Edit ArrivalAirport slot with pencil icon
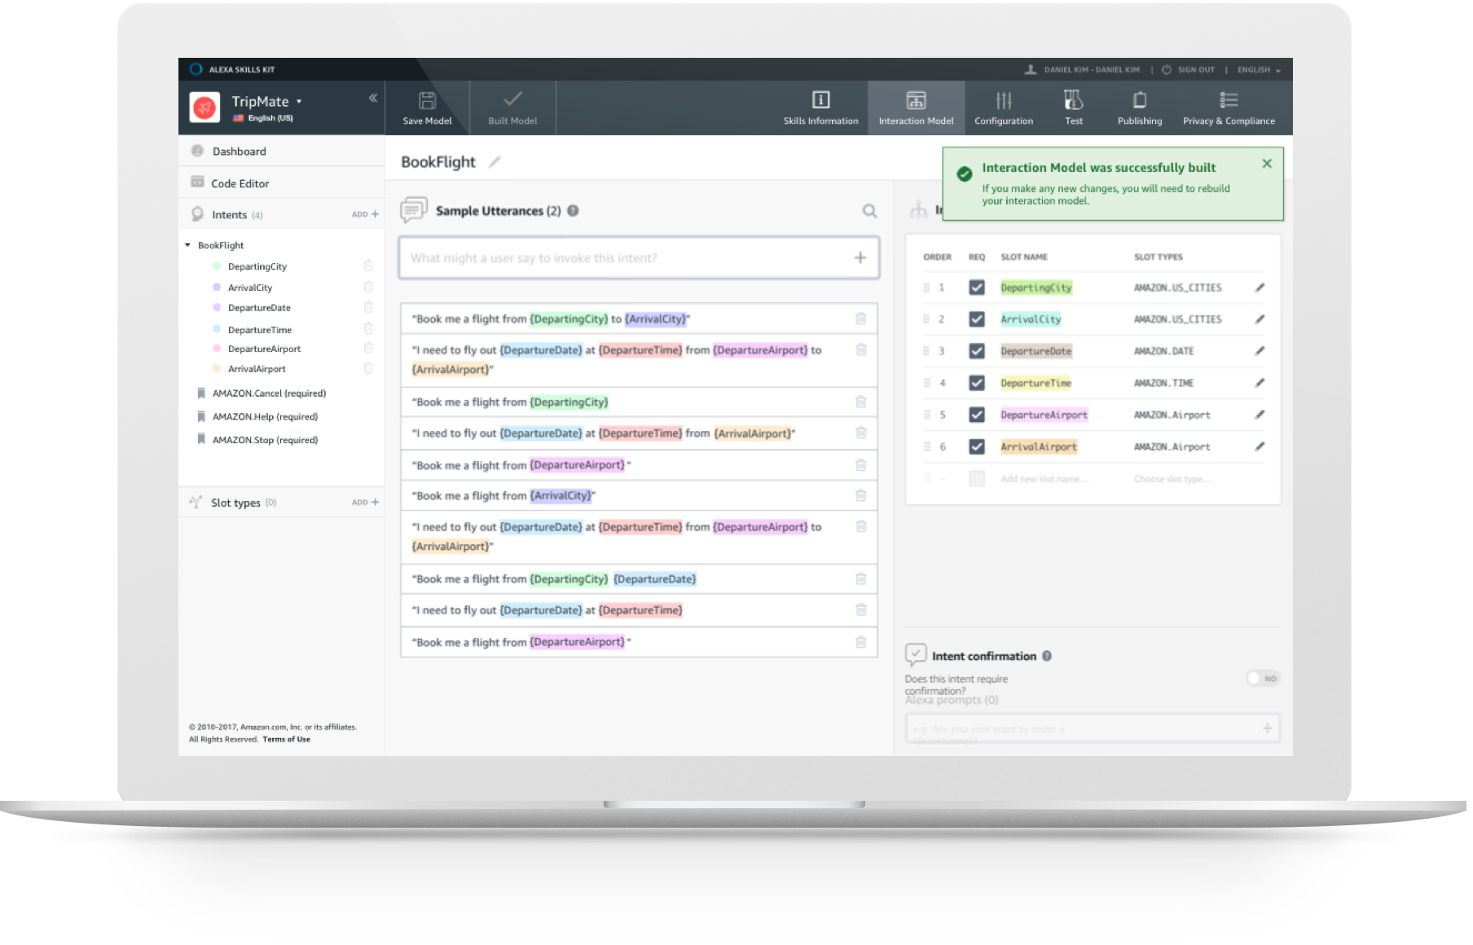The image size is (1473, 945). 1260,446
